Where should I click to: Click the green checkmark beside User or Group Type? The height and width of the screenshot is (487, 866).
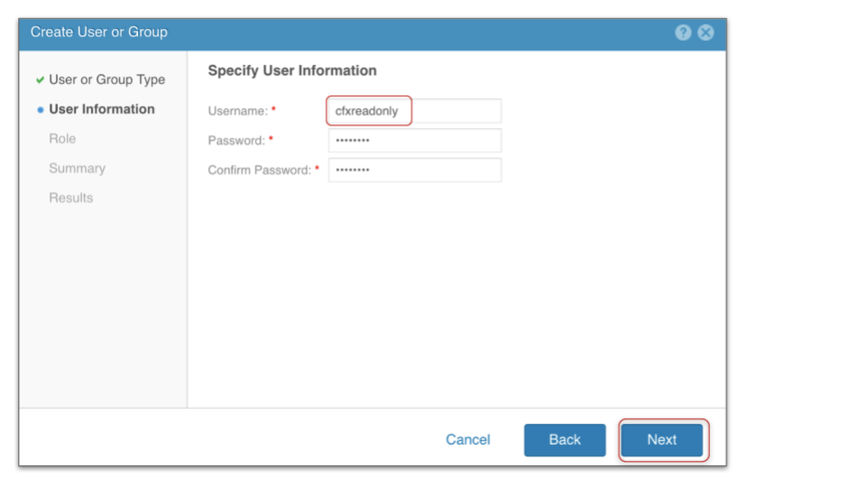[41, 80]
